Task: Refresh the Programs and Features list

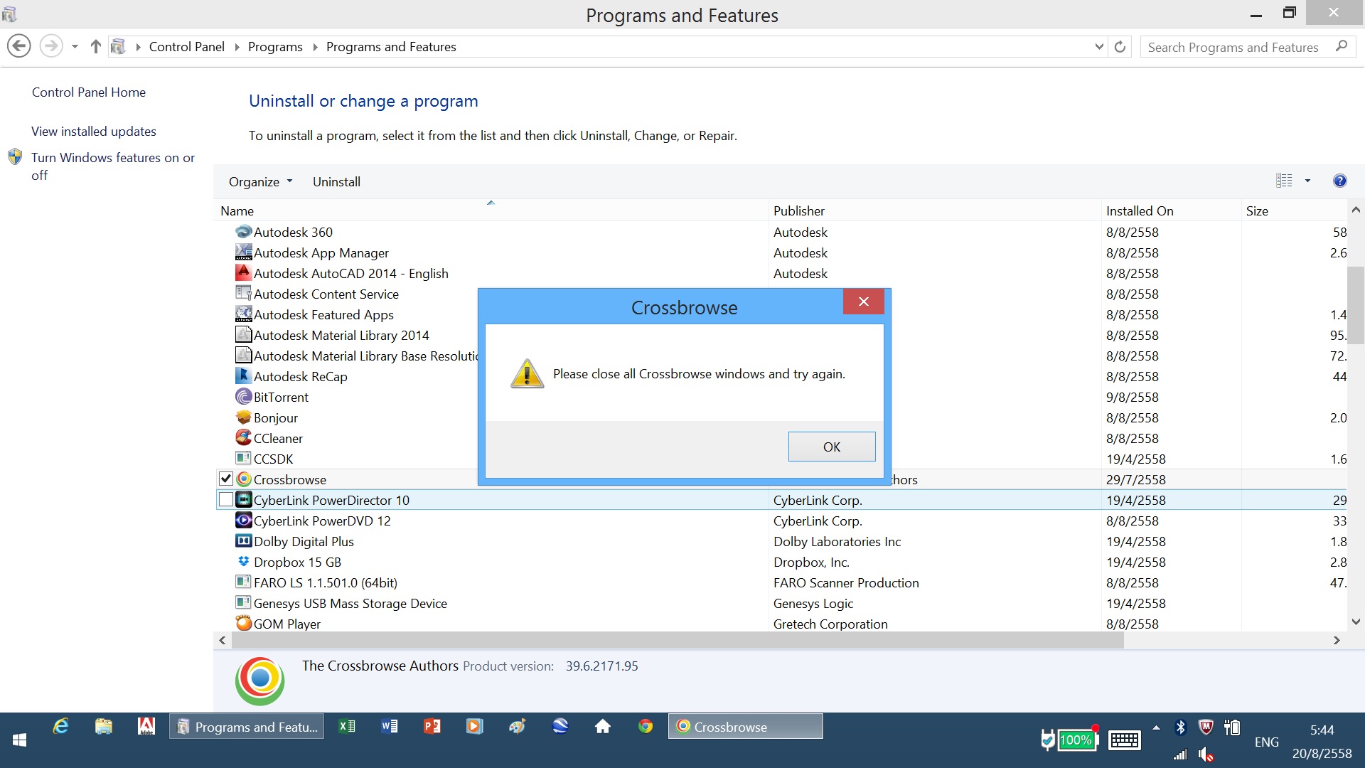Action: point(1120,47)
